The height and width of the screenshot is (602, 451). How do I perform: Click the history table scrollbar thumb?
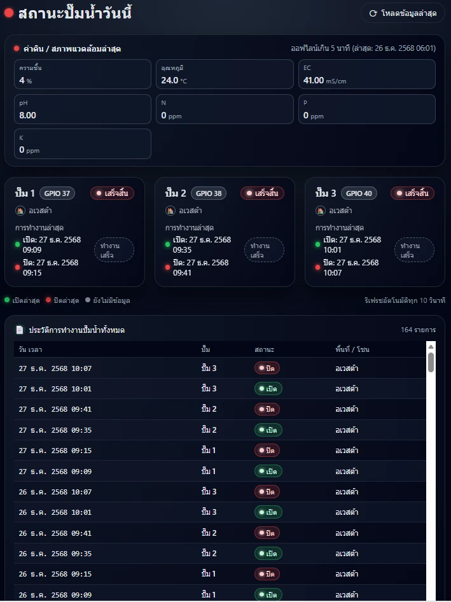coord(431,363)
